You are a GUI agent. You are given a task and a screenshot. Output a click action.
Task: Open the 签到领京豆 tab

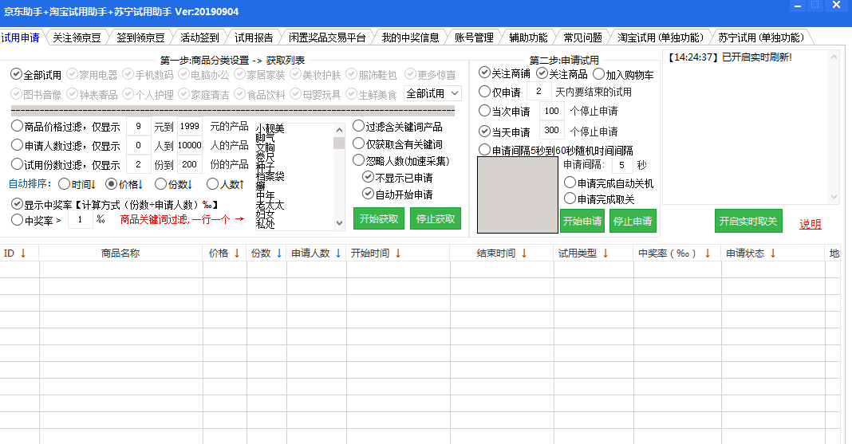140,37
